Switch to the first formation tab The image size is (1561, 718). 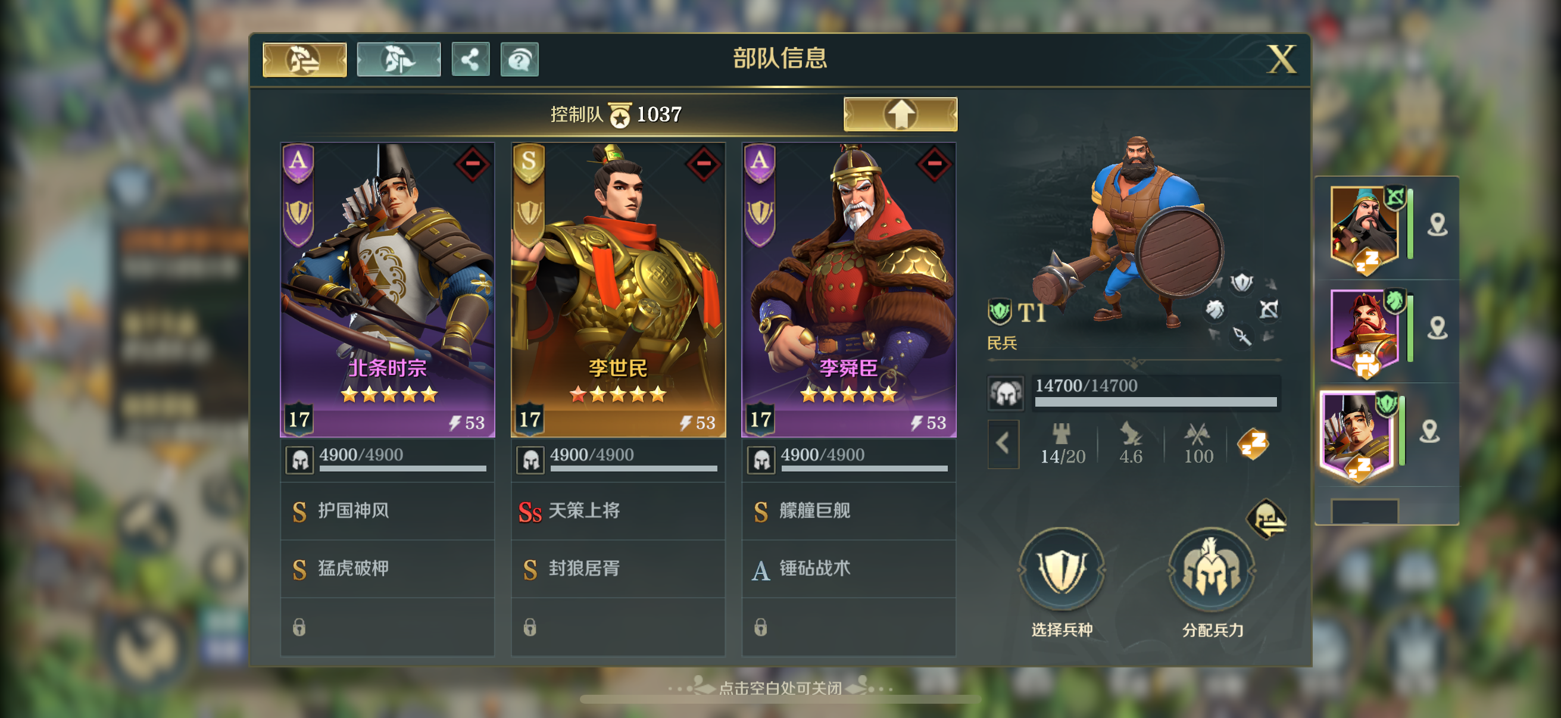(x=305, y=60)
